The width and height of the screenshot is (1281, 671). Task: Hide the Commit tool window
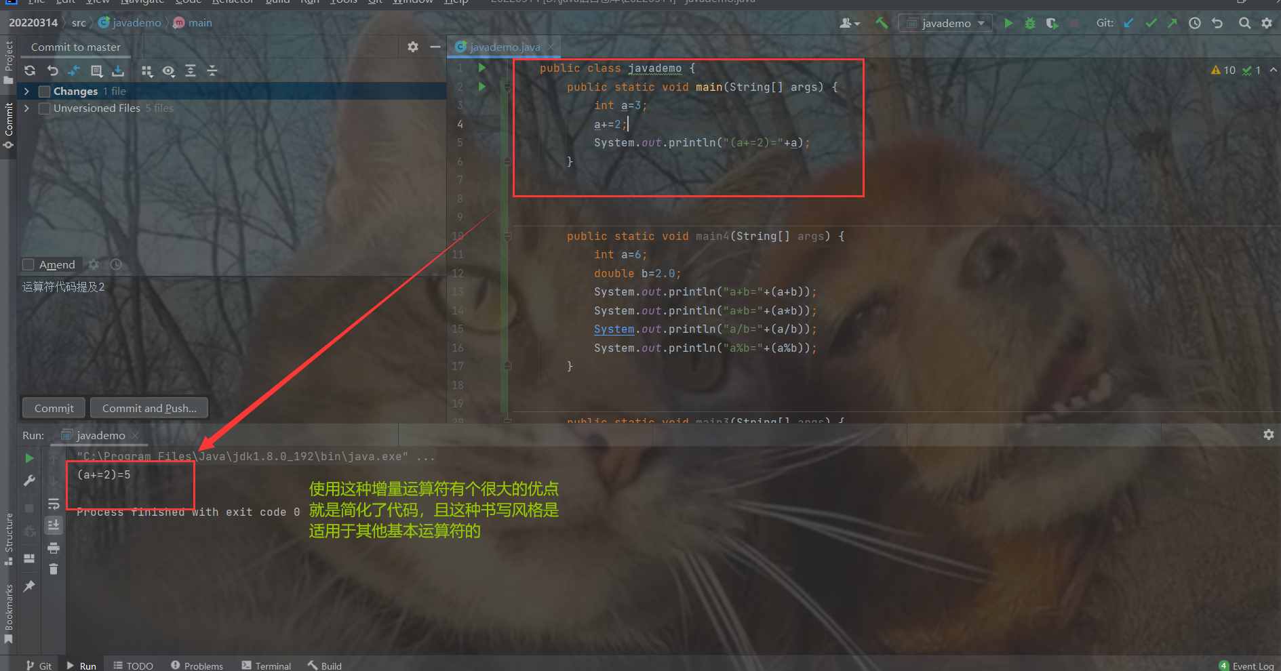pyautogui.click(x=435, y=47)
